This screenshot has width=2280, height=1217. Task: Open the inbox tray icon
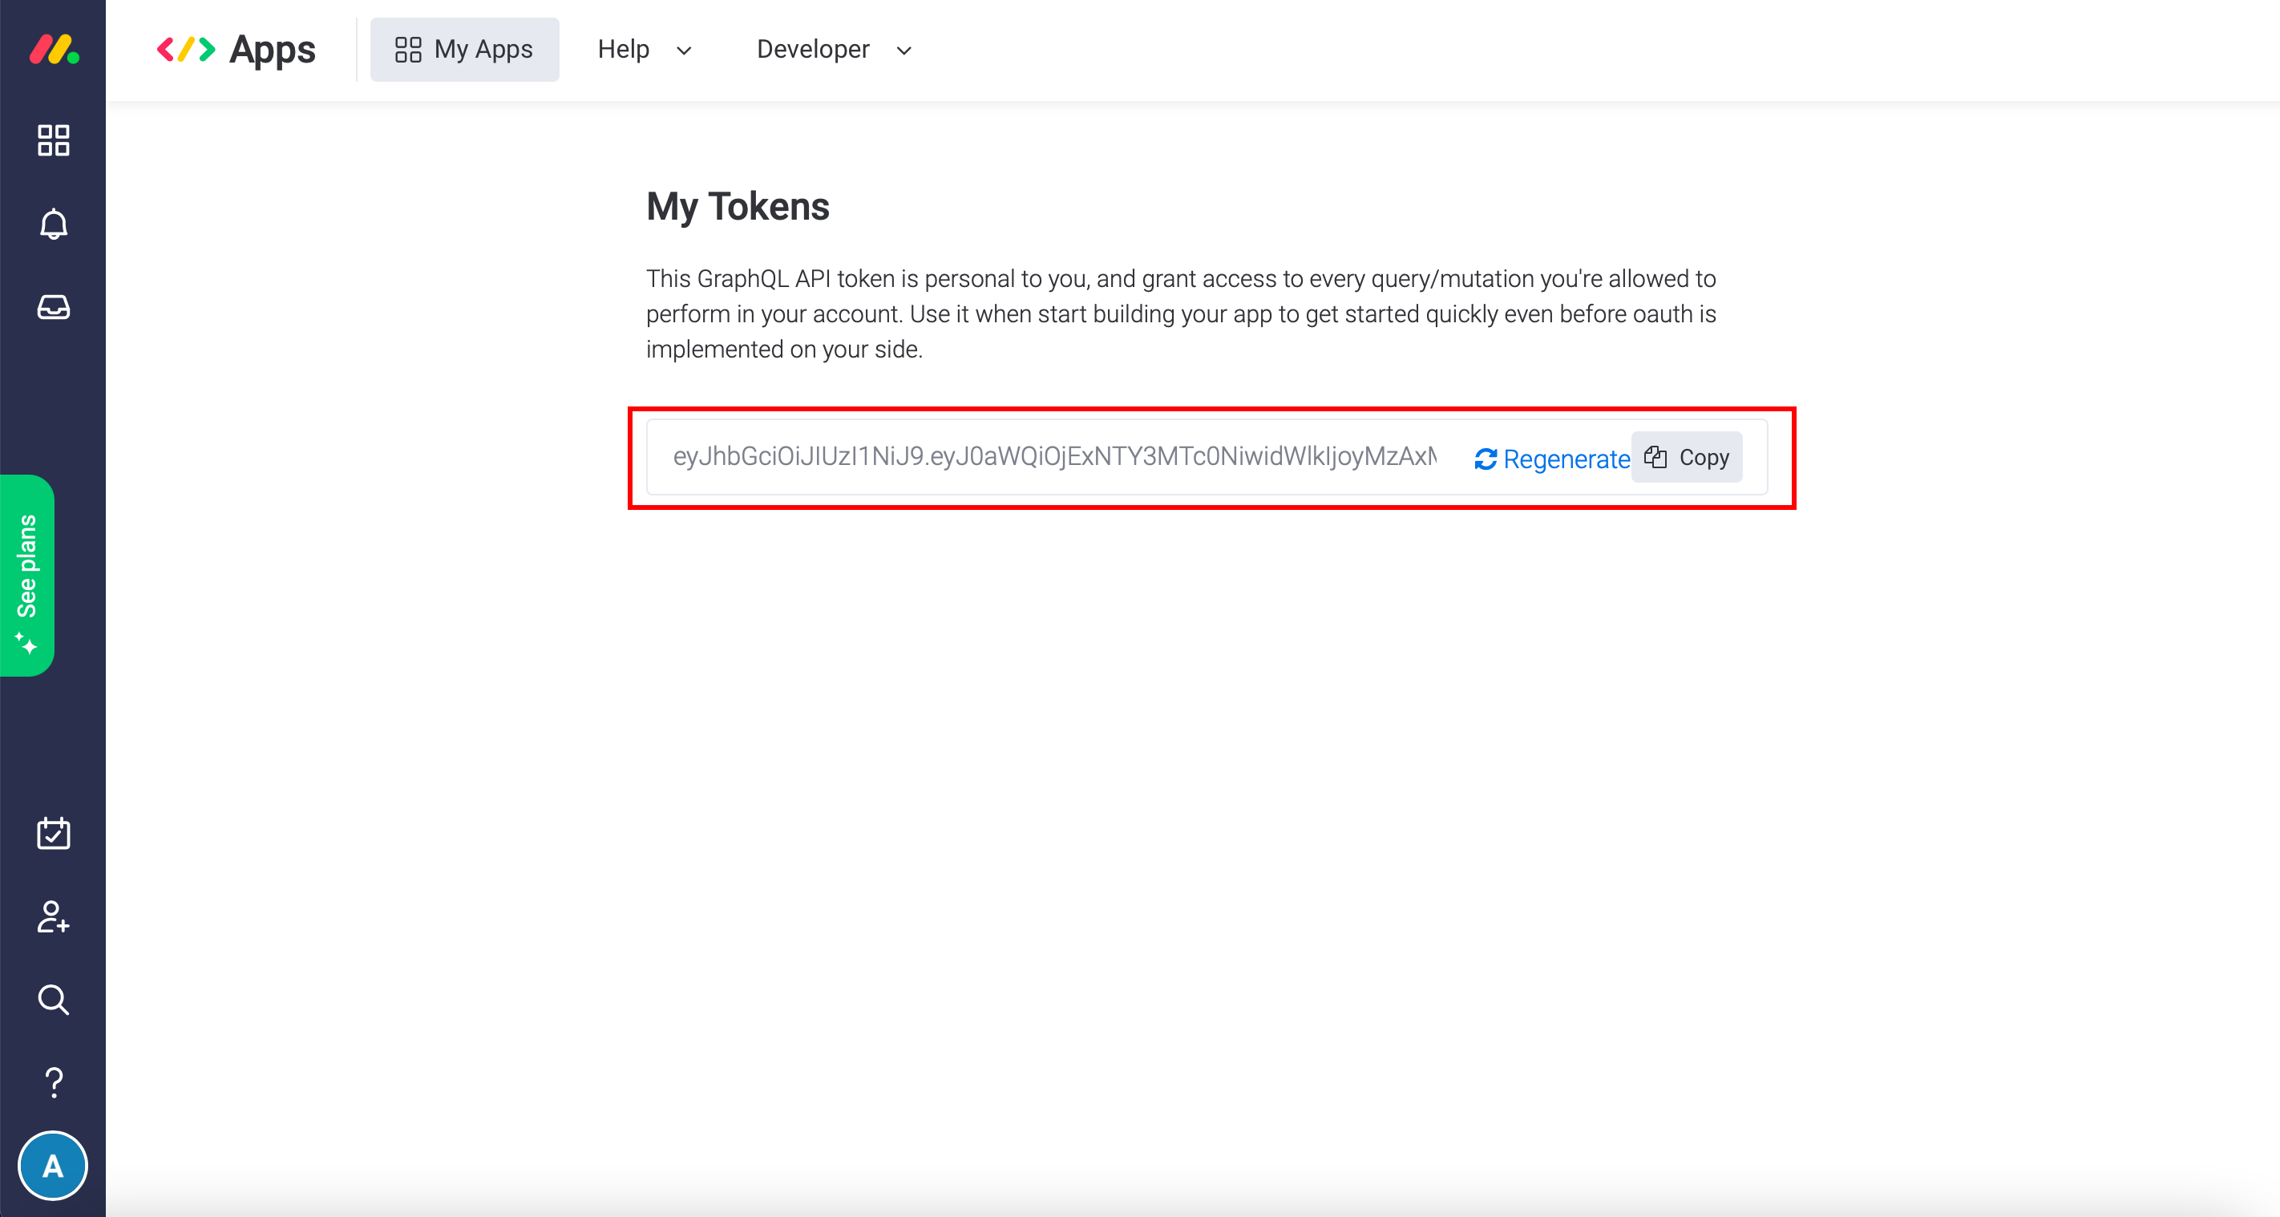point(53,307)
